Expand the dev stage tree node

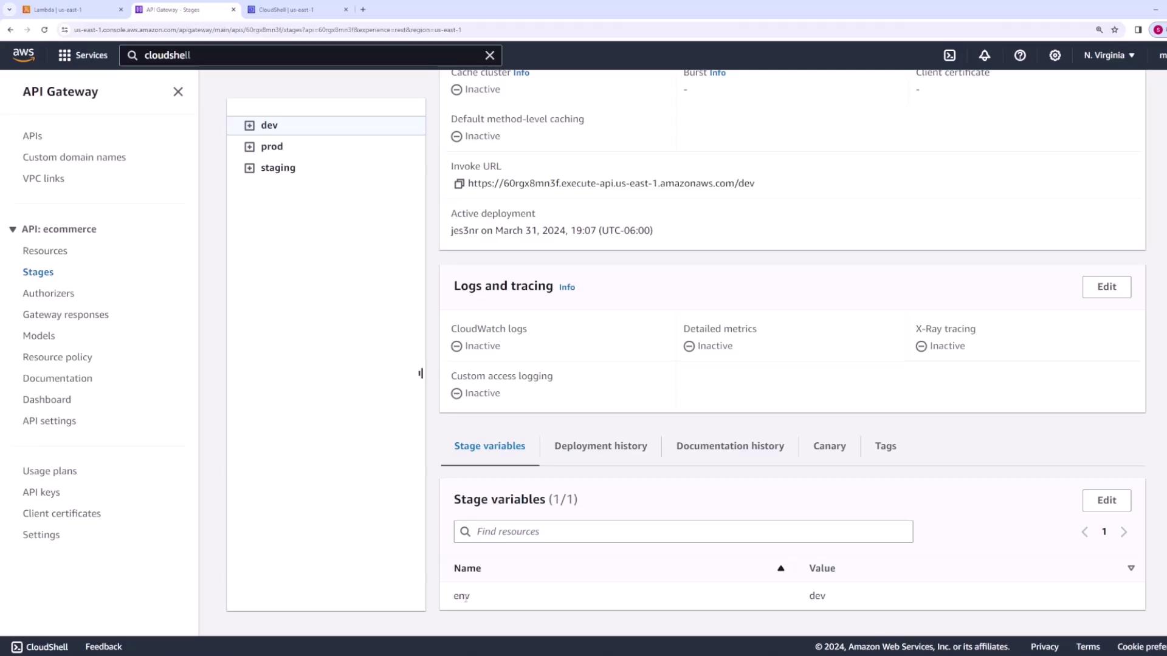[249, 126]
